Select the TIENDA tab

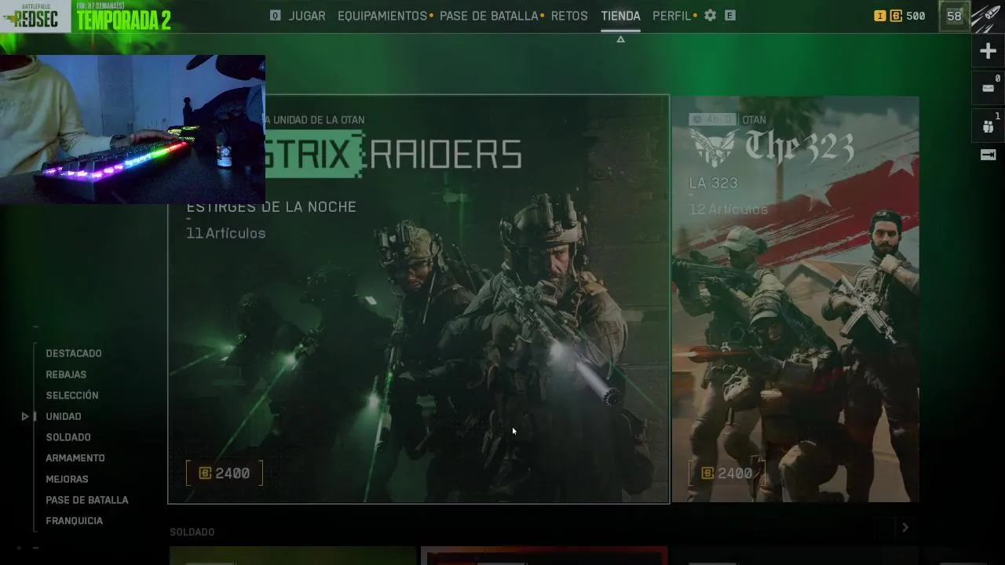click(620, 16)
